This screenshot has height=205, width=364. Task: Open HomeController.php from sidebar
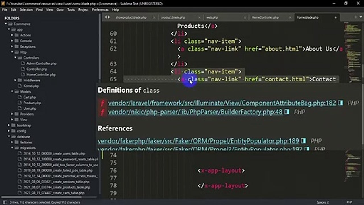coord(41,75)
